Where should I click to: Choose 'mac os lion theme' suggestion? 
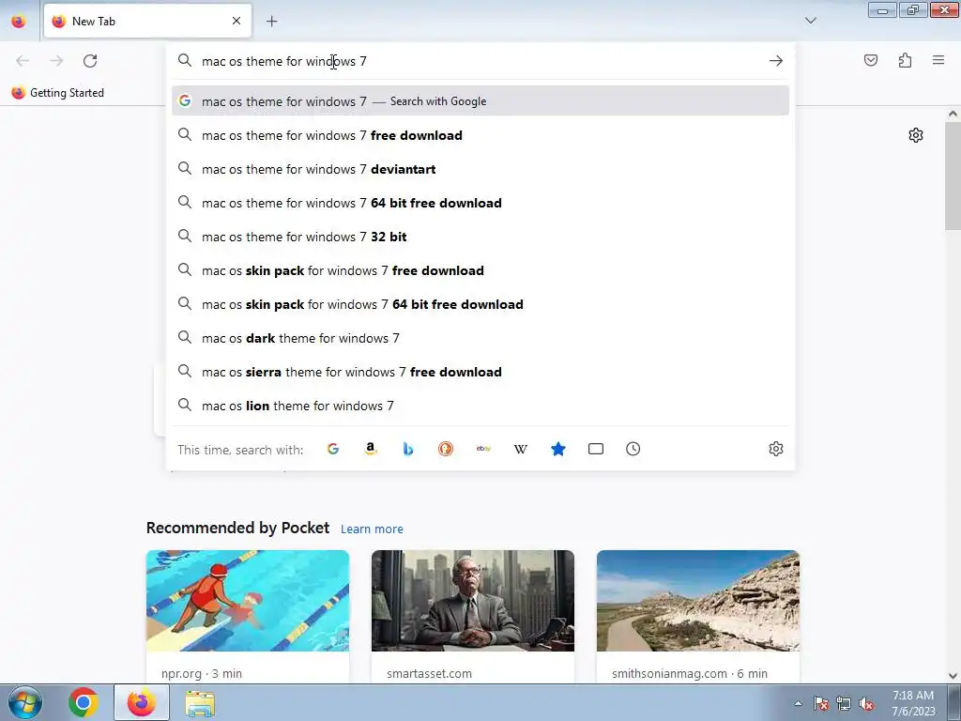[x=480, y=406]
